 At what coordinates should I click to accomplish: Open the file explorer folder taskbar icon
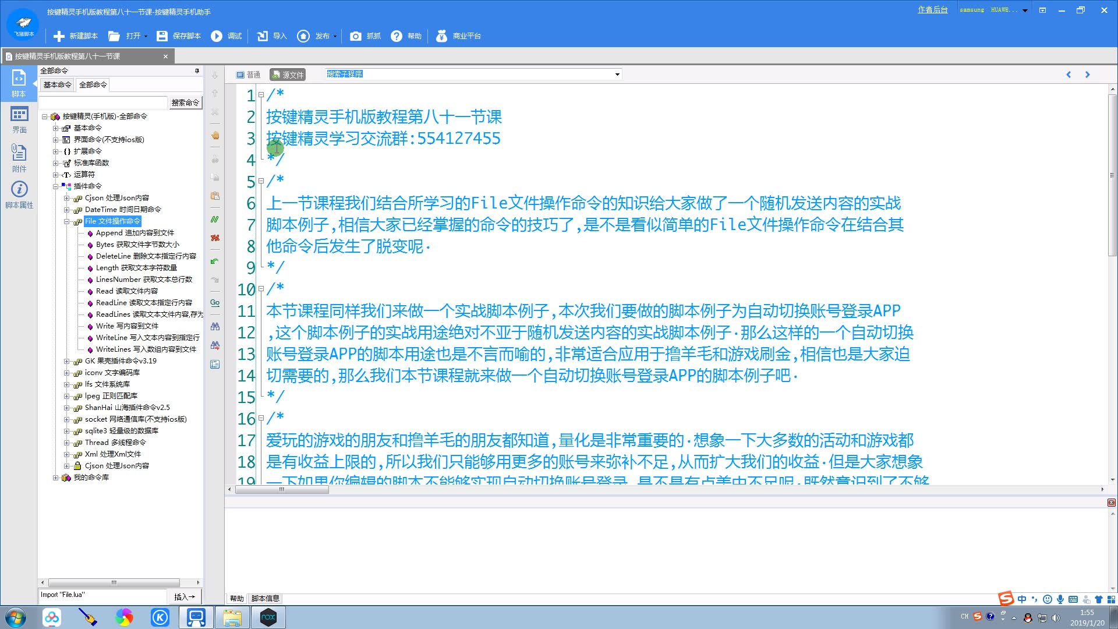coord(232,617)
